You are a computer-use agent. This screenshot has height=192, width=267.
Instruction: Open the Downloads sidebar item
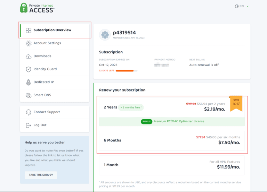coord(42,56)
